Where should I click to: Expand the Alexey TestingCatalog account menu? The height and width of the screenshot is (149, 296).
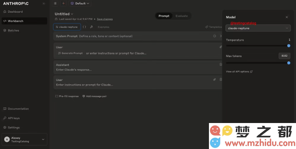(24, 139)
